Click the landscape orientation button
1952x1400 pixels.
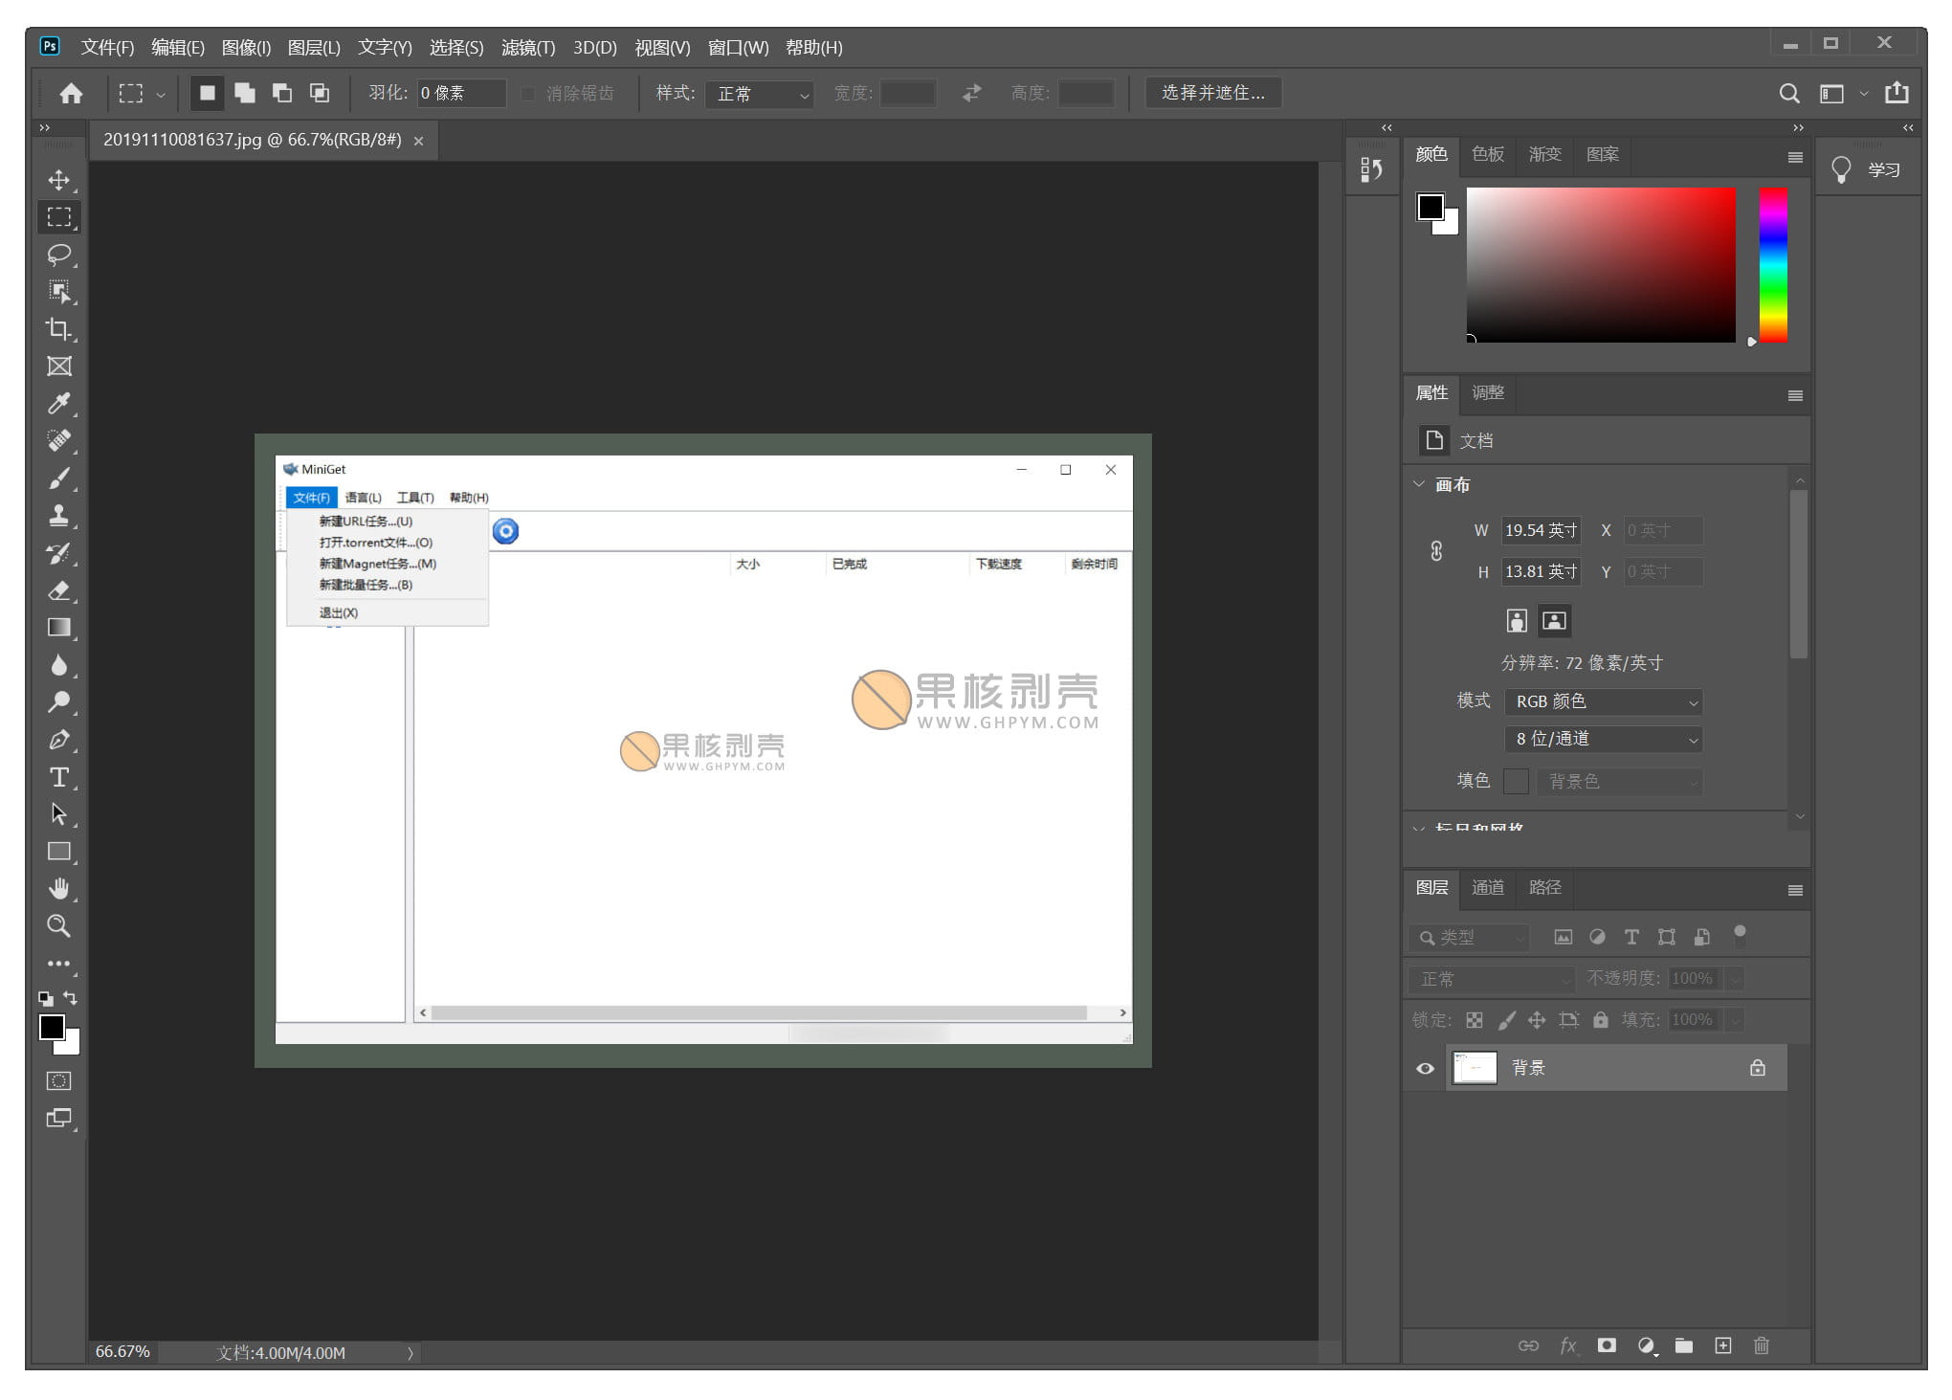pyautogui.click(x=1555, y=621)
